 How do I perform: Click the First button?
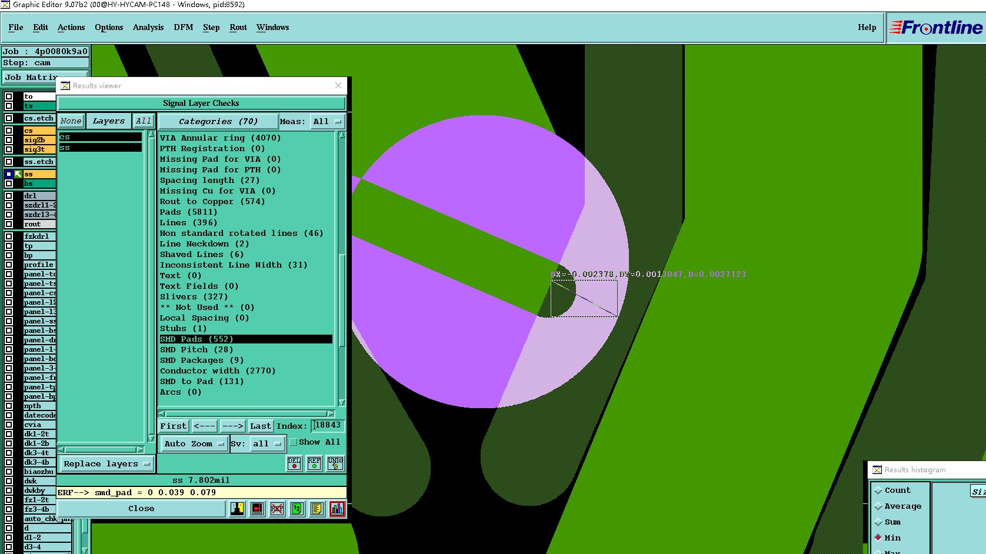174,426
